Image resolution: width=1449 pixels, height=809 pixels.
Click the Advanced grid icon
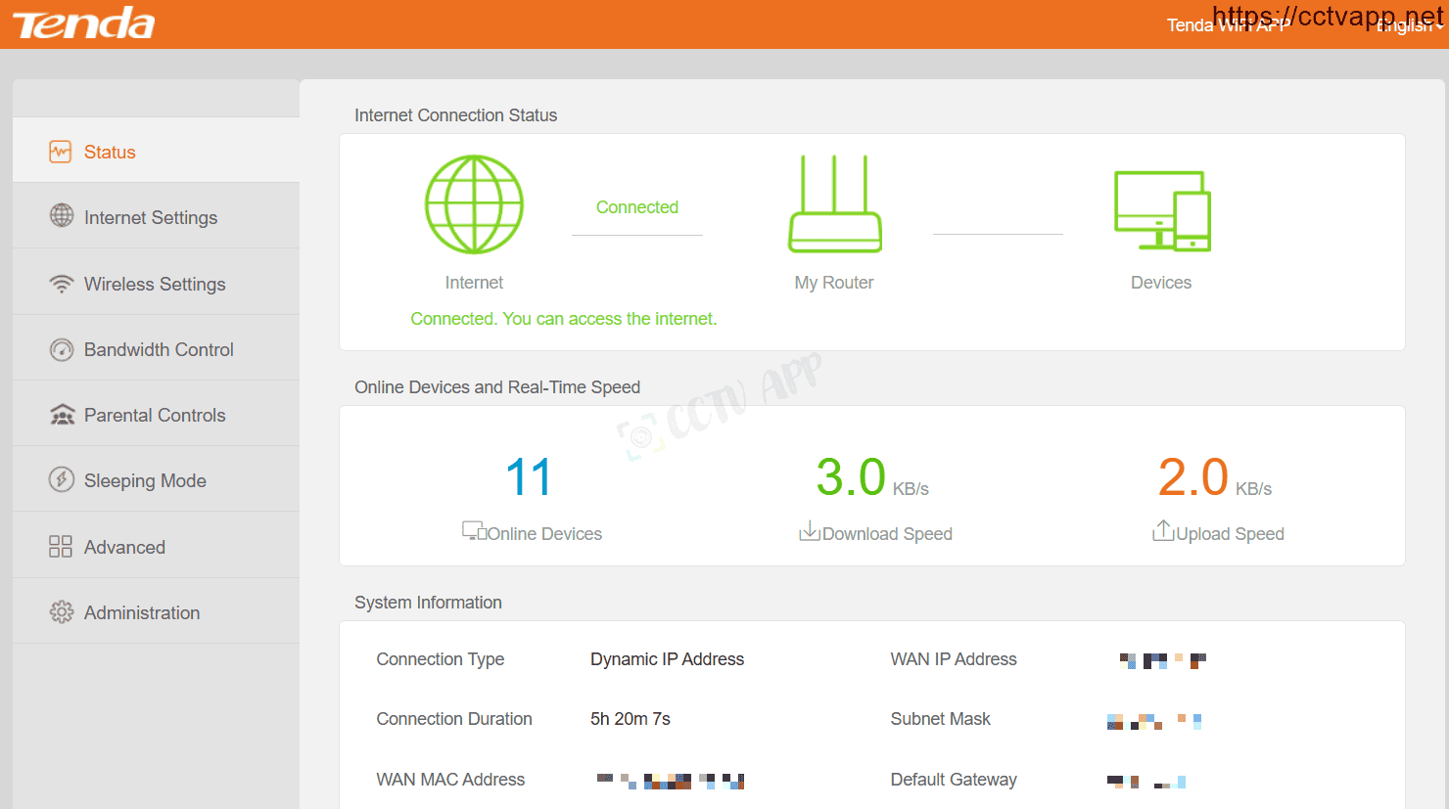click(61, 546)
